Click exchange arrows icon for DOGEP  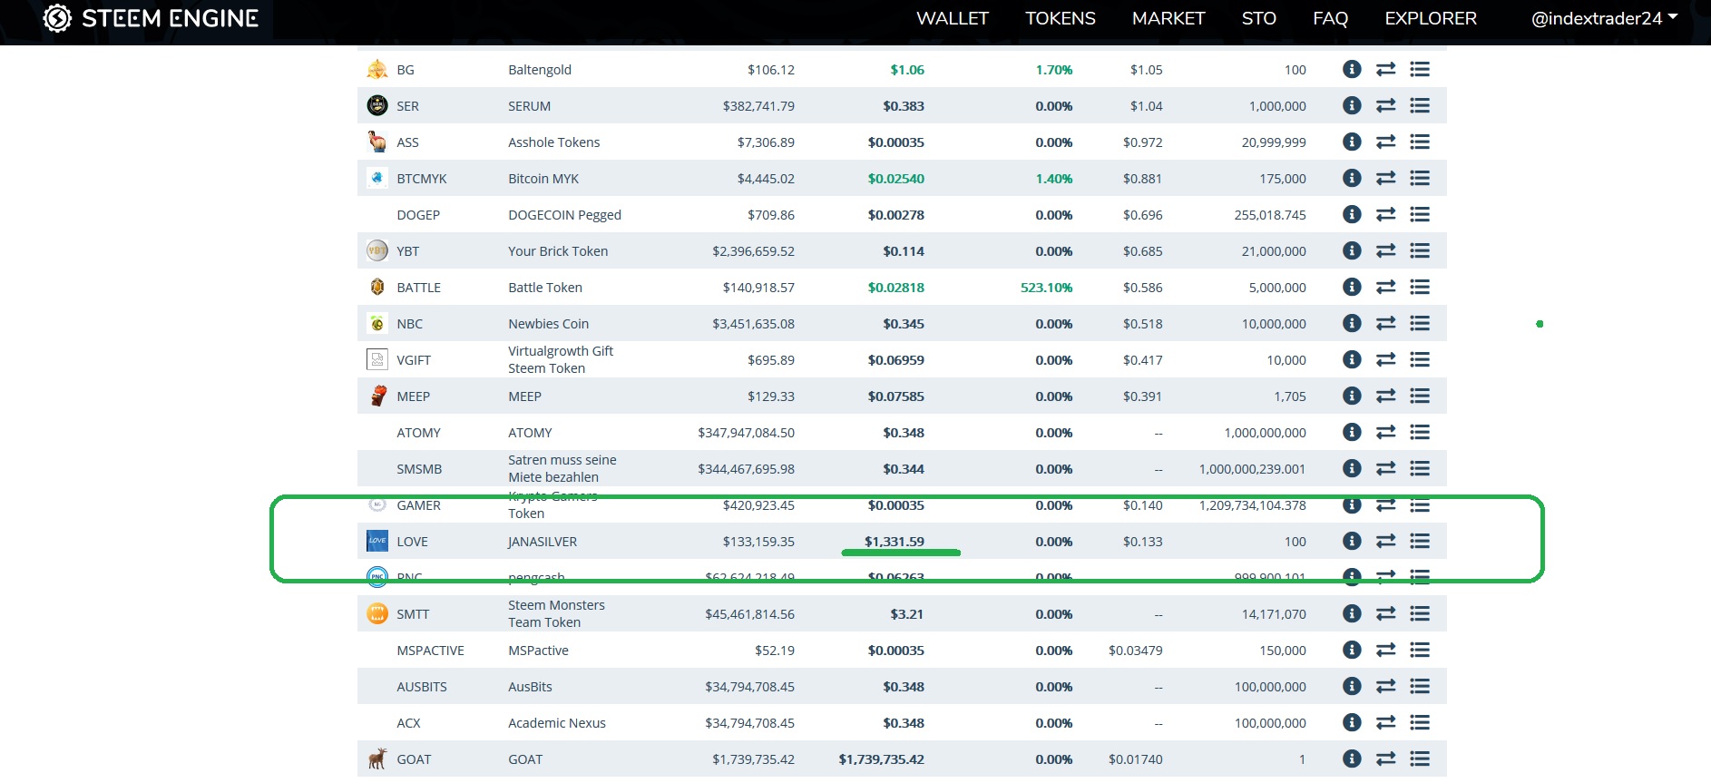(1385, 214)
